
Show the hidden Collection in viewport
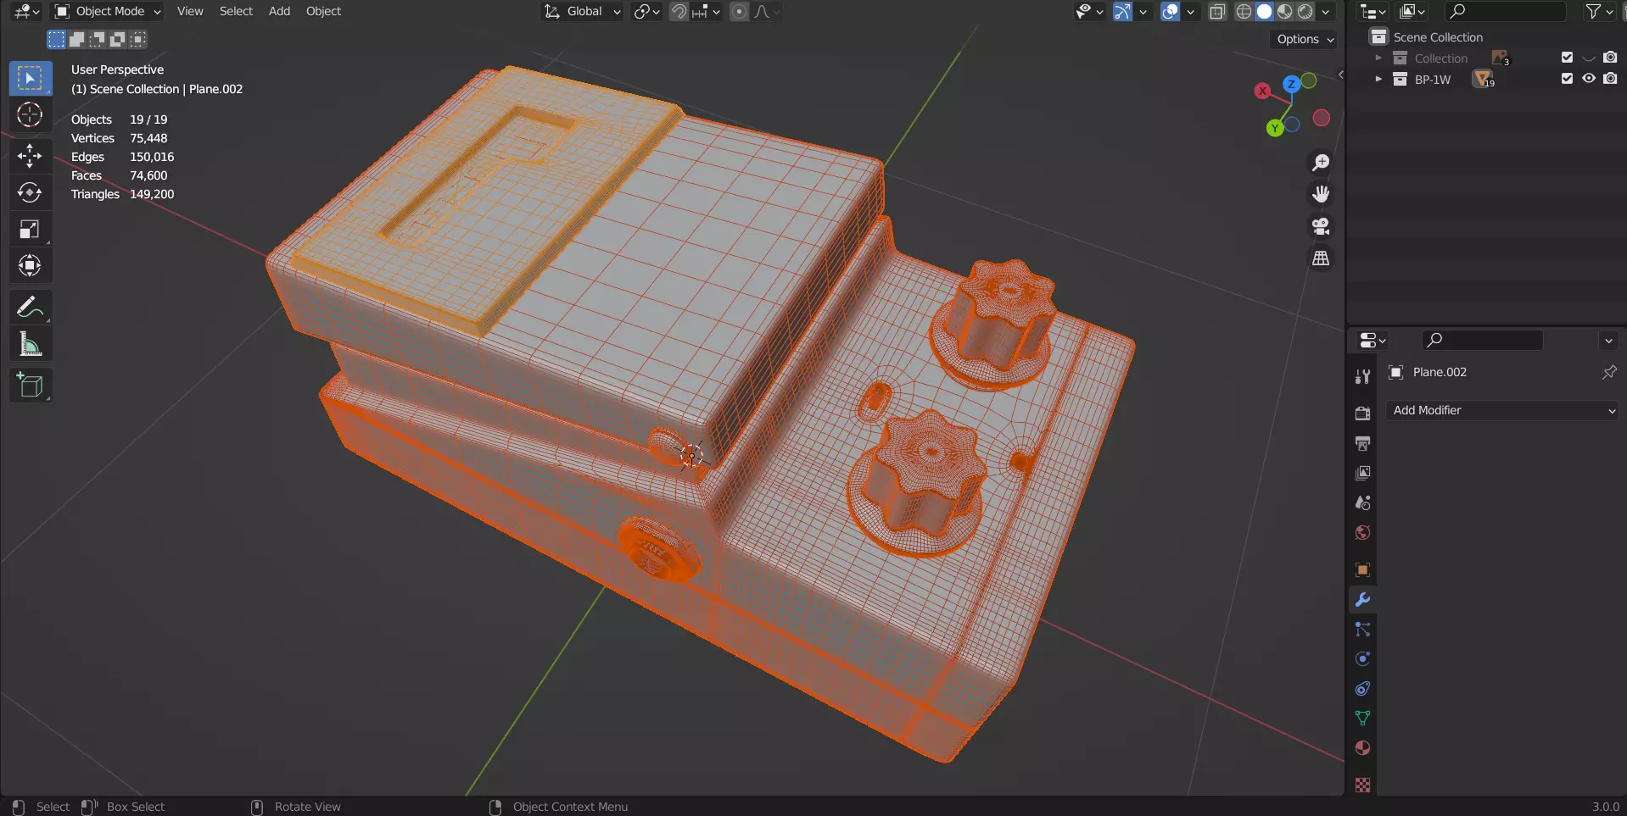pyautogui.click(x=1589, y=58)
